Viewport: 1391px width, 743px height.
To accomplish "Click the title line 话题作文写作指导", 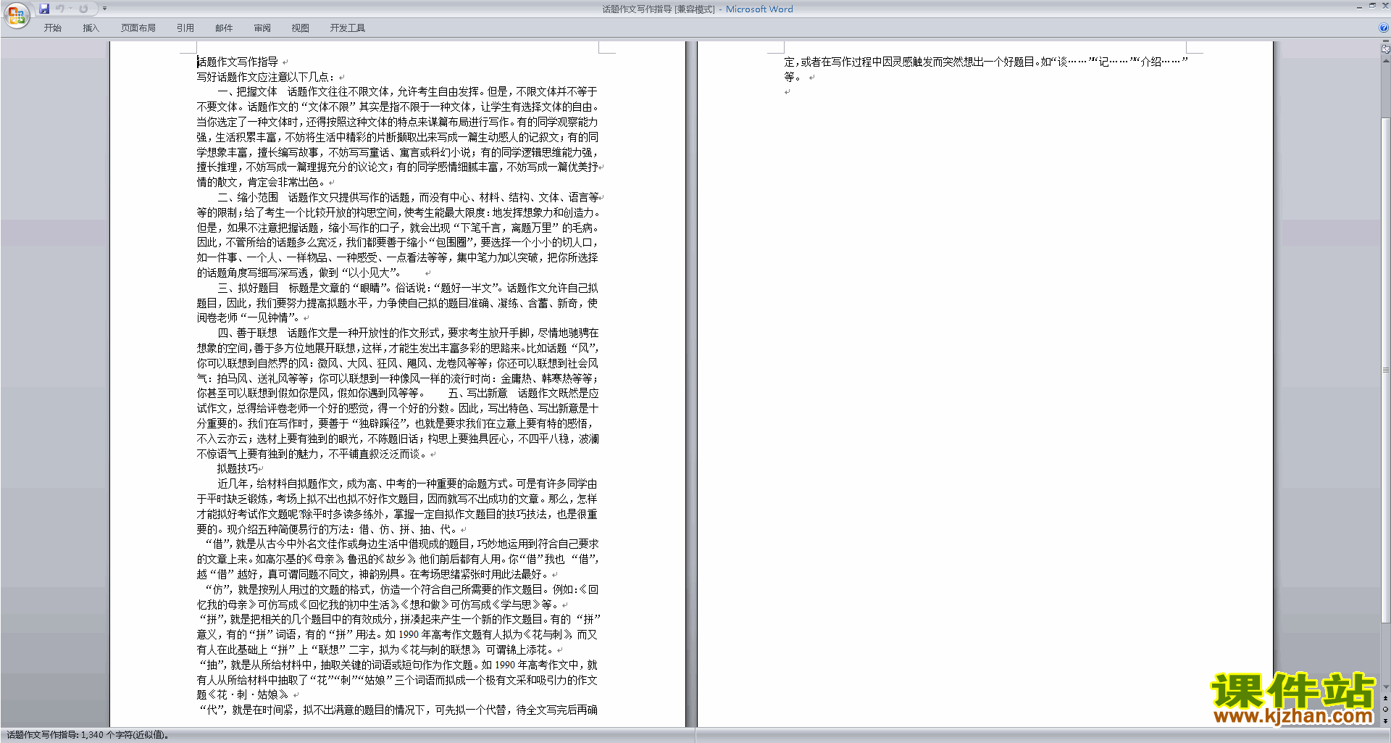I will (238, 62).
